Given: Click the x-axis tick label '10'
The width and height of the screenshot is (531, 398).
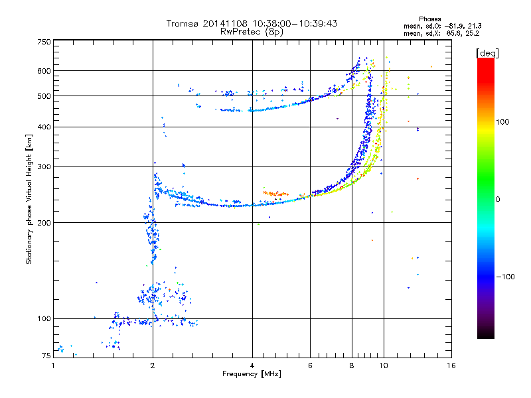Looking at the screenshot, I should click(x=384, y=365).
